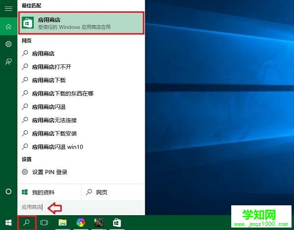Click the taskbar search magnifier icon

tap(27, 223)
